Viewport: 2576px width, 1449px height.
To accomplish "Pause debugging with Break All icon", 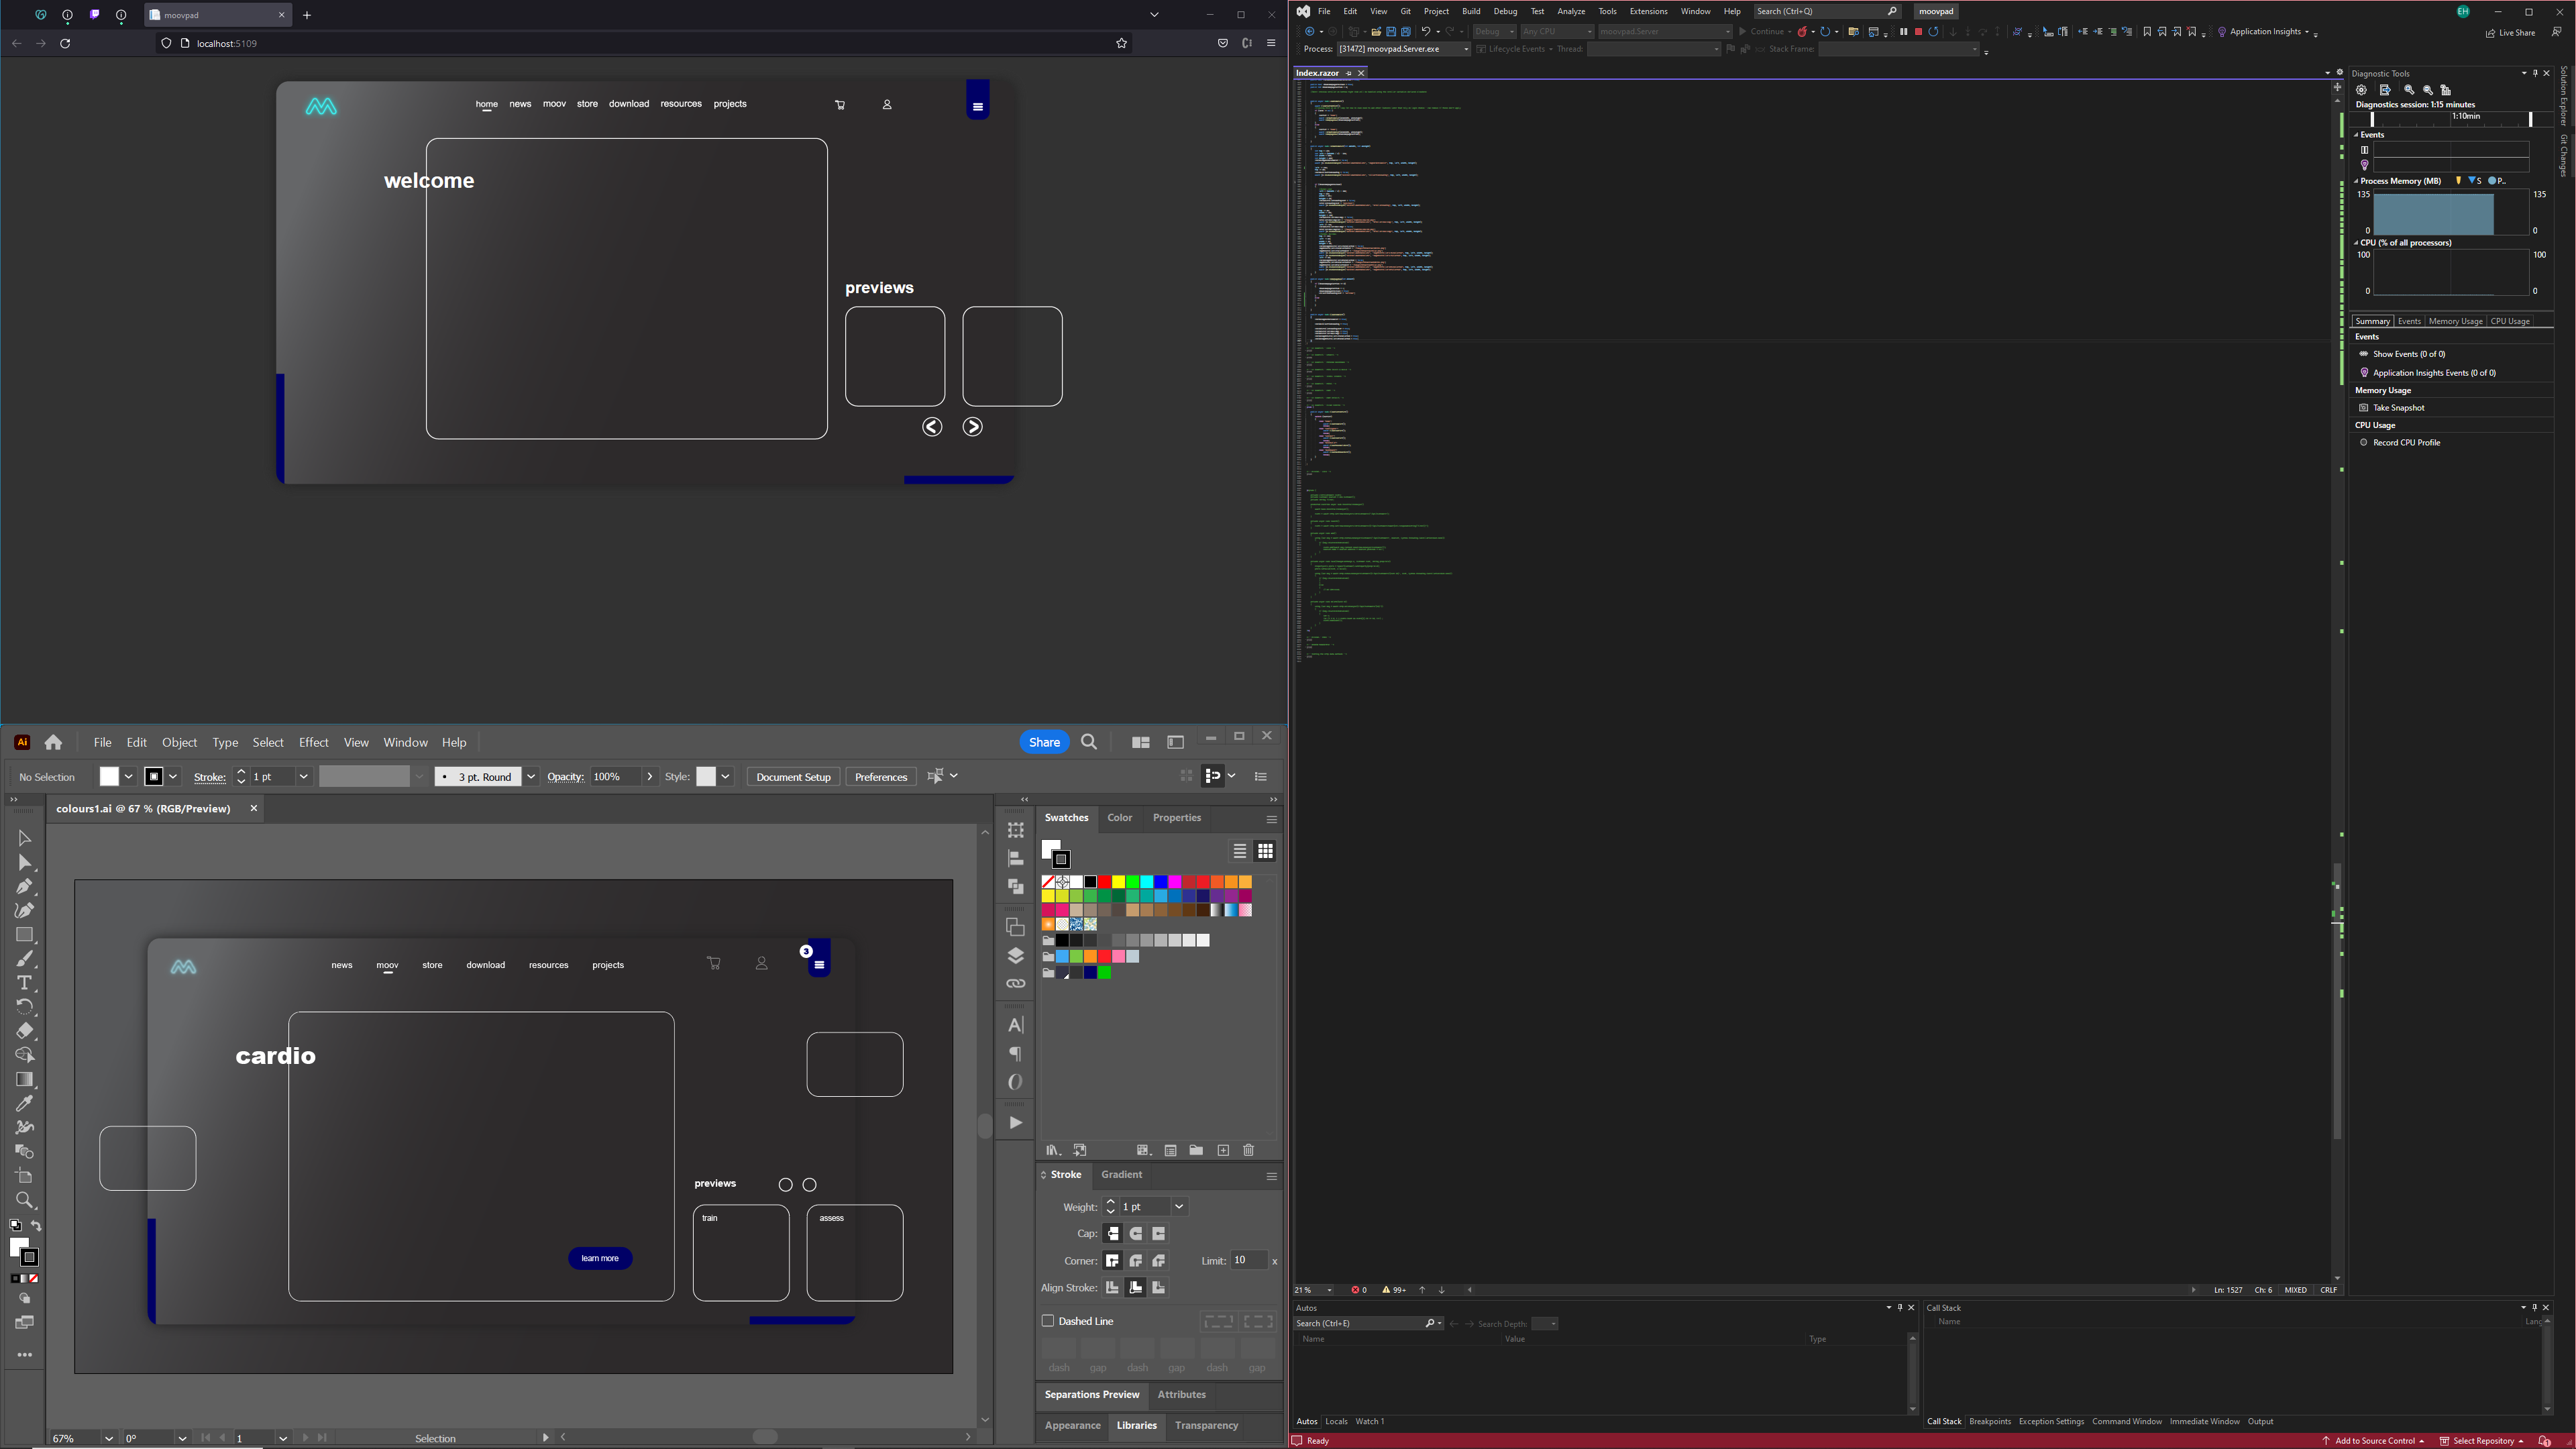I will click(1903, 32).
